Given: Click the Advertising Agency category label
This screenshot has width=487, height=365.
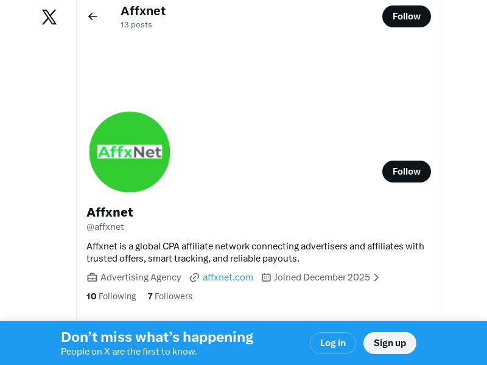Looking at the screenshot, I should 141,277.
